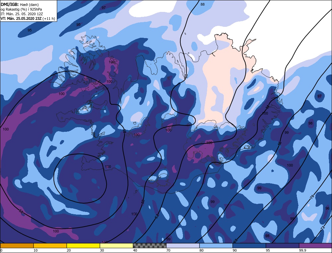Click the legend scale label '40'

click(x=135, y=250)
